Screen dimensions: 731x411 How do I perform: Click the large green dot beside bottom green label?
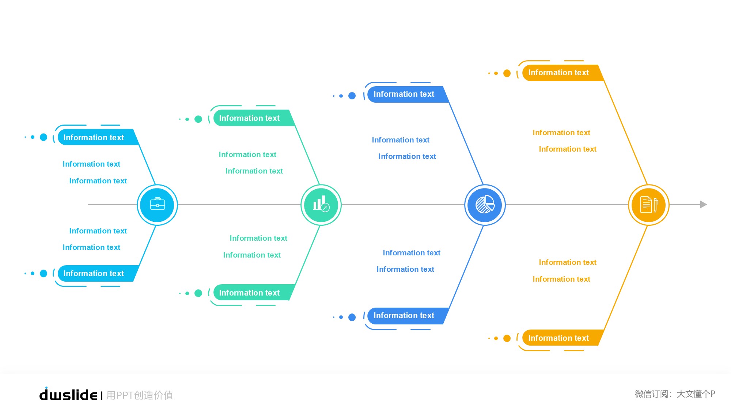tap(198, 293)
